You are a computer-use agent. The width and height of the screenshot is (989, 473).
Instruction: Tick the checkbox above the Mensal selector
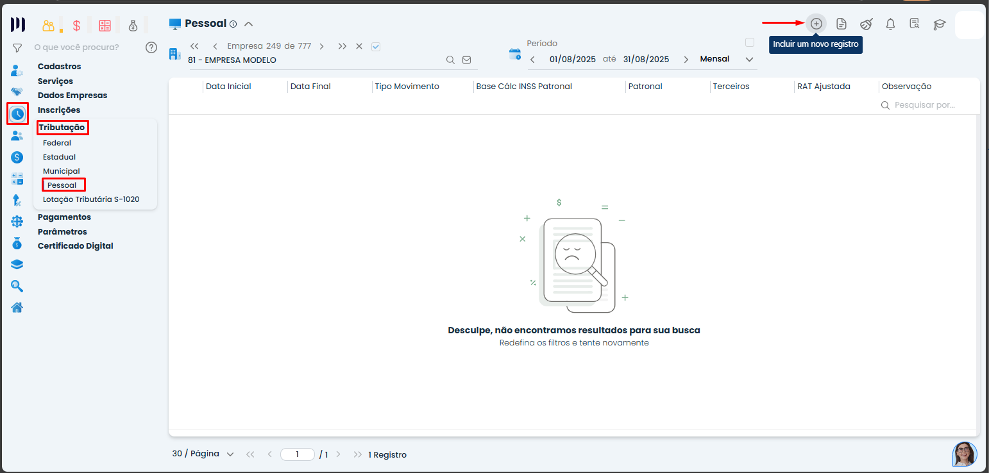[749, 42]
